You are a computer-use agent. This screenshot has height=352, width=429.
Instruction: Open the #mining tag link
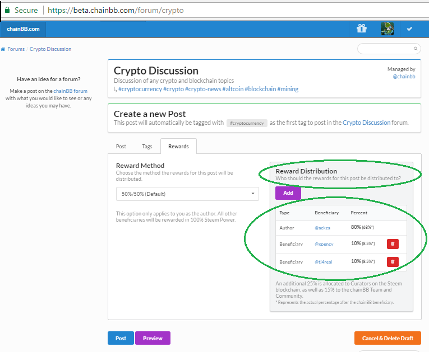tap(288, 89)
